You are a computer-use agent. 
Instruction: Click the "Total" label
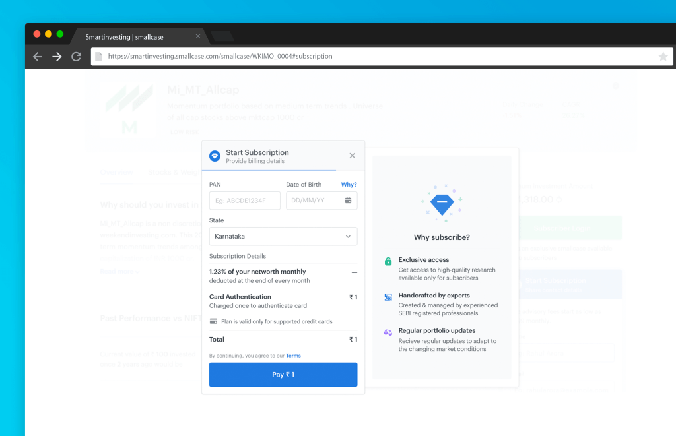pos(217,340)
